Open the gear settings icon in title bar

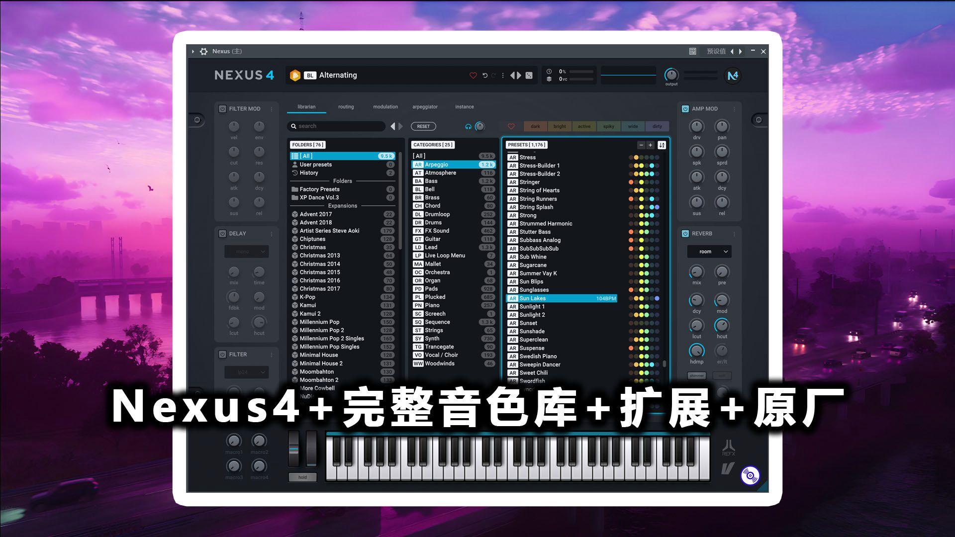click(x=203, y=51)
